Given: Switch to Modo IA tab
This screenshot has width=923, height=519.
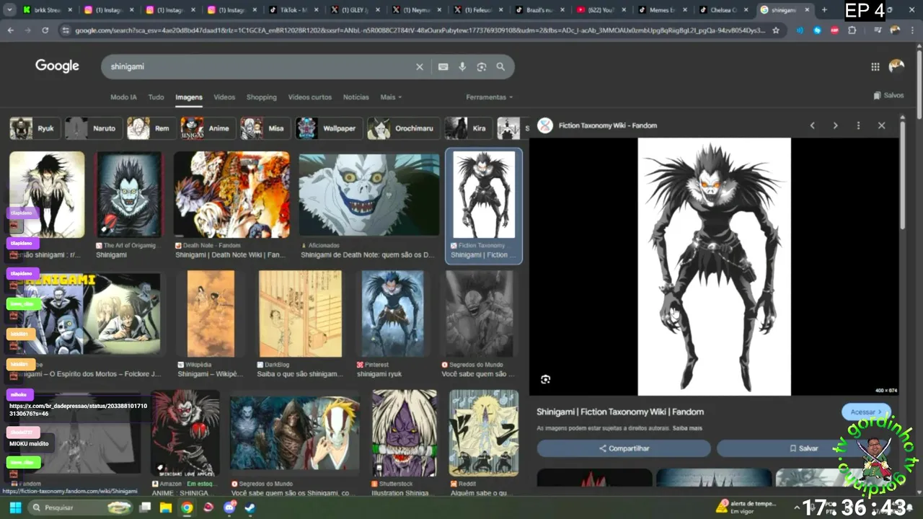Looking at the screenshot, I should pyautogui.click(x=123, y=97).
